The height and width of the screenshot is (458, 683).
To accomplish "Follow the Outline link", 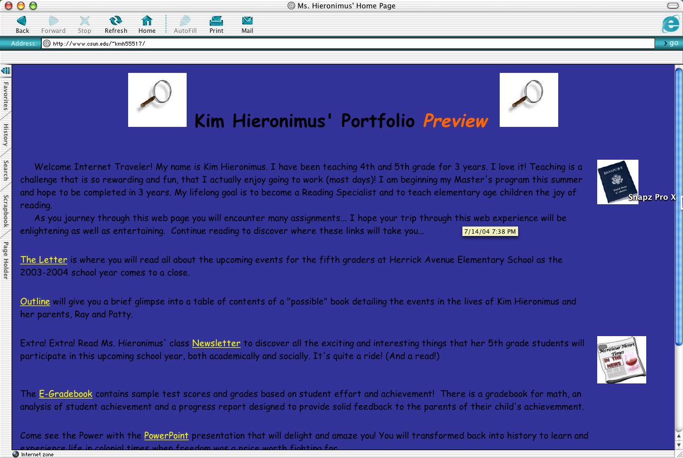I will pyautogui.click(x=35, y=302).
